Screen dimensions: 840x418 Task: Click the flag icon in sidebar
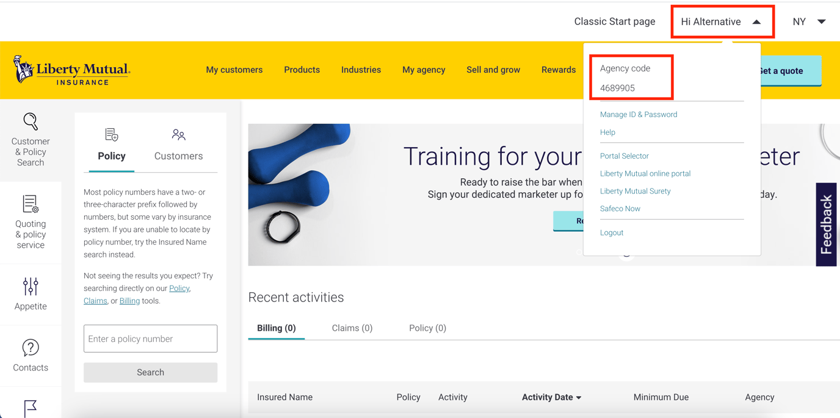tap(31, 408)
